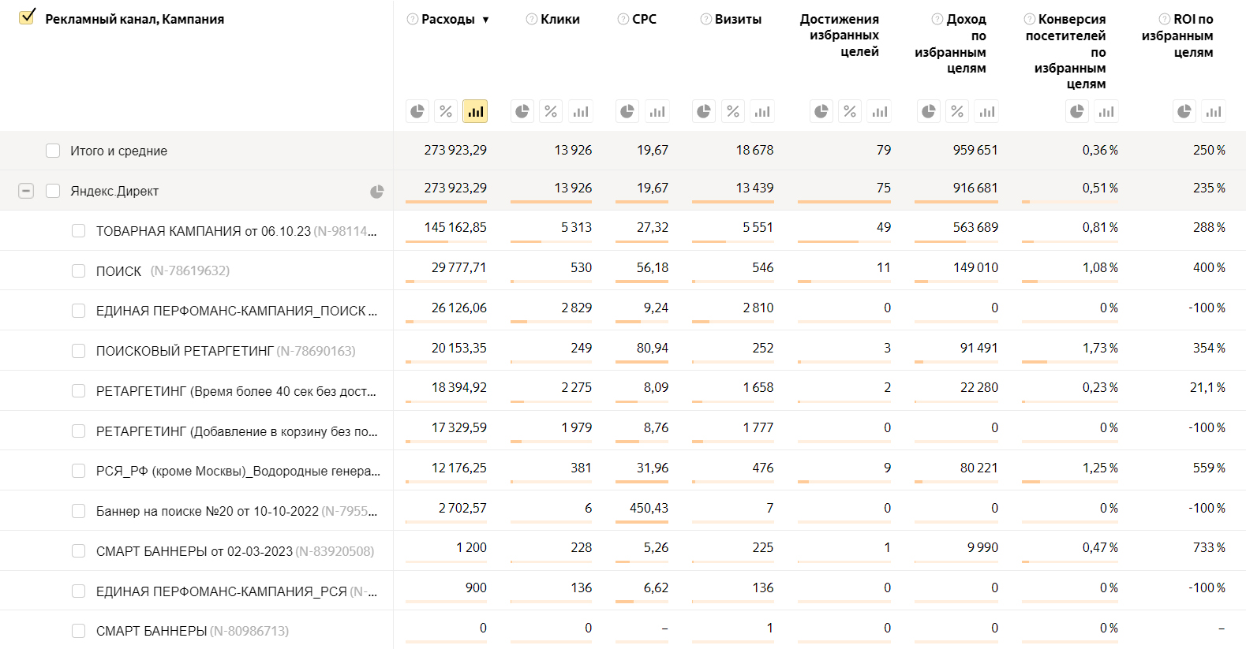
Task: Select bar chart view for Клики column
Action: pos(580,111)
